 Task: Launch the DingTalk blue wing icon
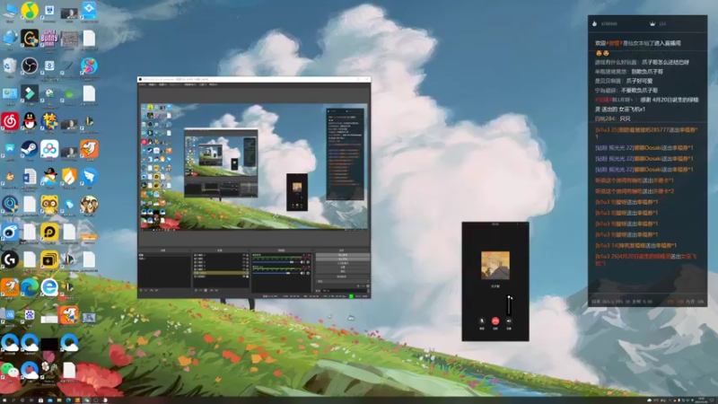[x=89, y=177]
